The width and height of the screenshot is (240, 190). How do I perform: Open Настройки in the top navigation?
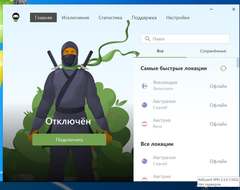pos(178,17)
